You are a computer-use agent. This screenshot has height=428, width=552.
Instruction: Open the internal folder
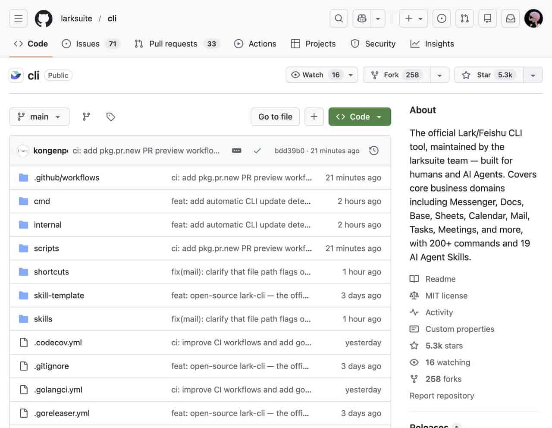click(x=47, y=225)
